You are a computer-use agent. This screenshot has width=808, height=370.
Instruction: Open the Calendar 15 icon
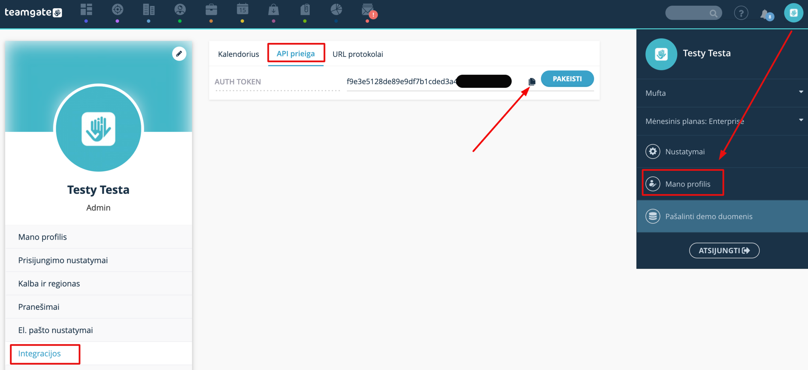pos(242,10)
